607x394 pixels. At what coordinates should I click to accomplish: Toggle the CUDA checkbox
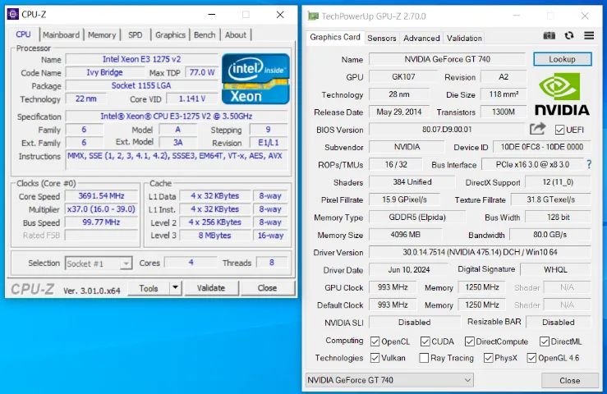coord(425,341)
